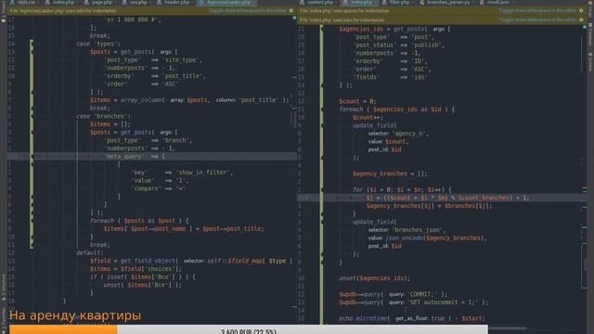Open gear settings in AgenciesLoader.php indentation banner

tap(291, 10)
